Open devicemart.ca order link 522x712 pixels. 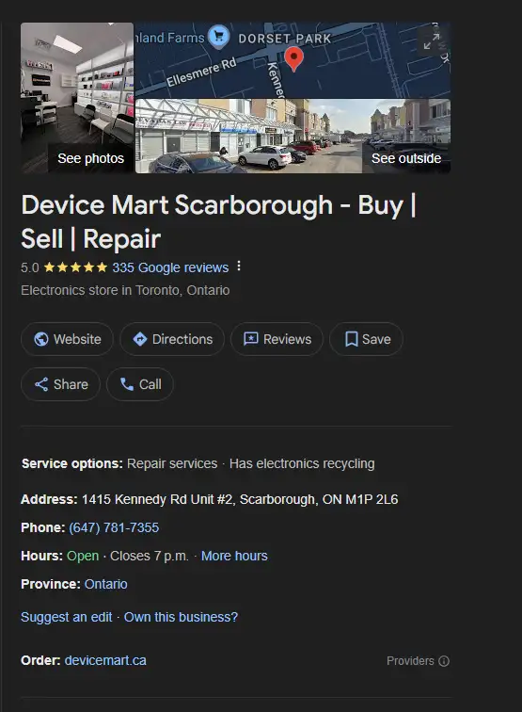[105, 660]
